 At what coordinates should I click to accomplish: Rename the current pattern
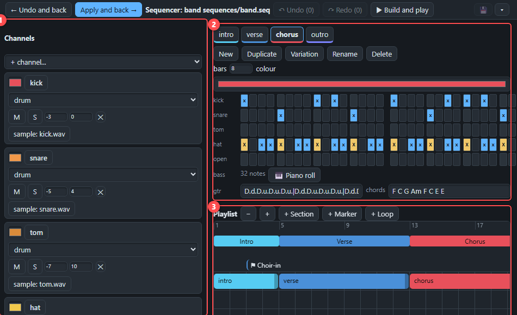click(345, 54)
